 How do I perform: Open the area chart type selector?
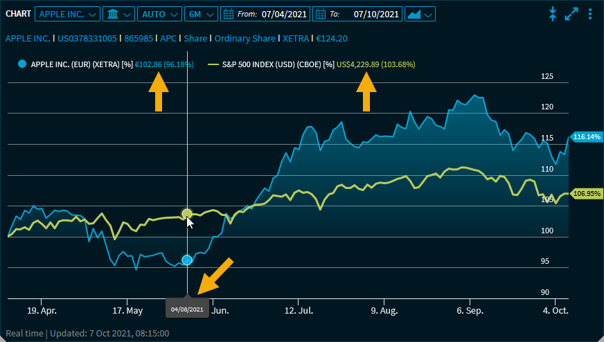pyautogui.click(x=420, y=14)
